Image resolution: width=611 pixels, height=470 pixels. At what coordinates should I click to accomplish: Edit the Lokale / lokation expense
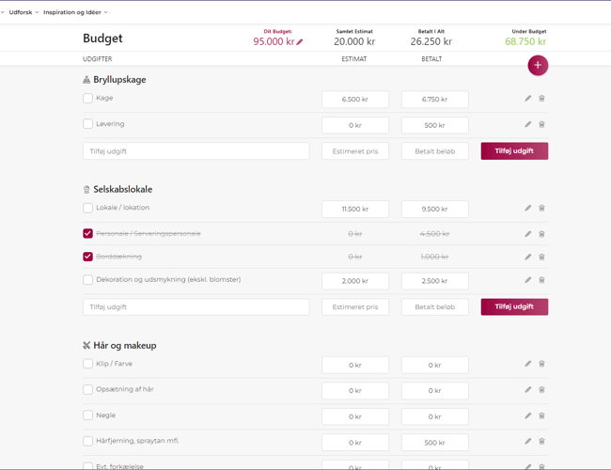(x=527, y=209)
